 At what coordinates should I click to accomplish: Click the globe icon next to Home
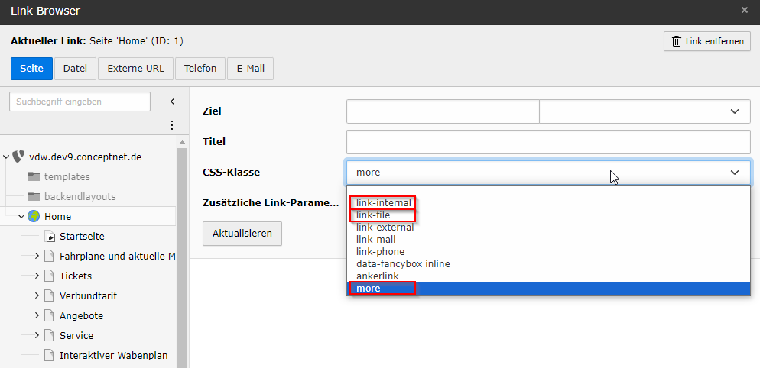[x=34, y=216]
